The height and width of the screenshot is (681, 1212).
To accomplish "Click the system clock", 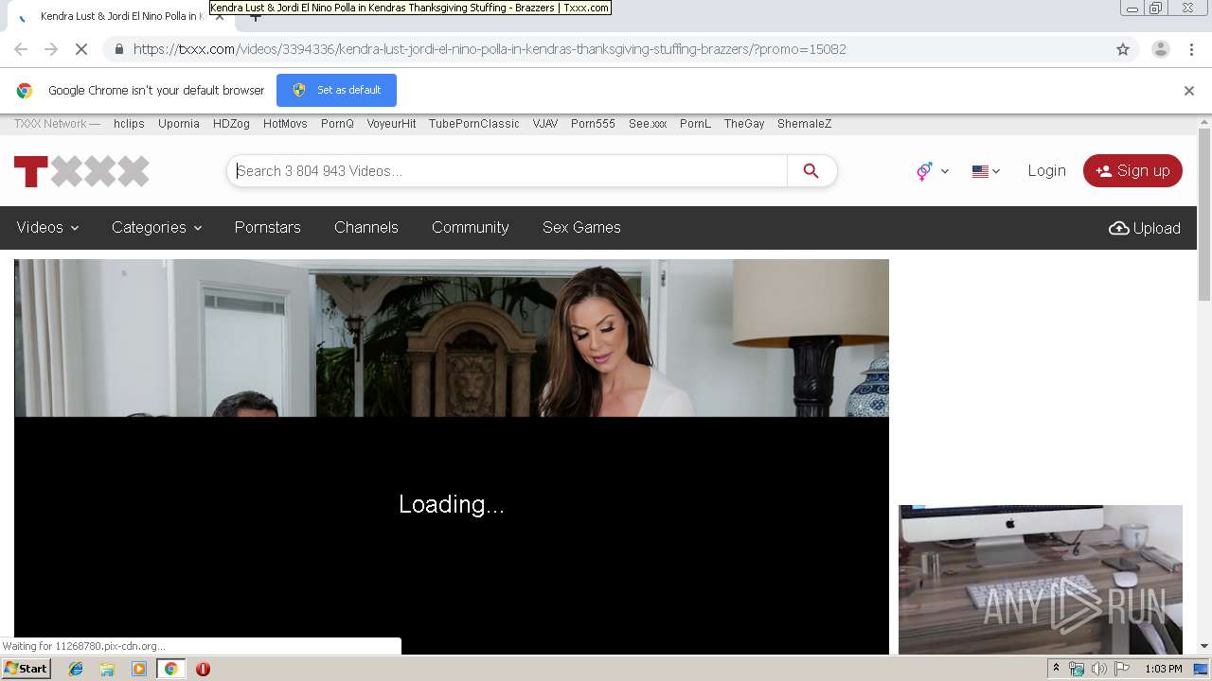I will pyautogui.click(x=1164, y=669).
